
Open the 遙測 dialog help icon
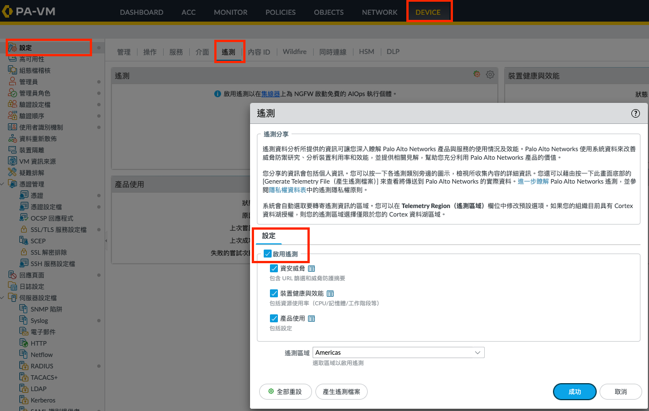click(x=635, y=113)
